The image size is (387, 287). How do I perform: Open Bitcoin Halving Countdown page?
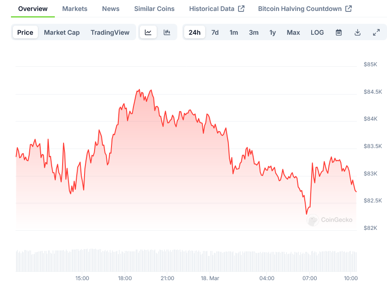(x=300, y=9)
